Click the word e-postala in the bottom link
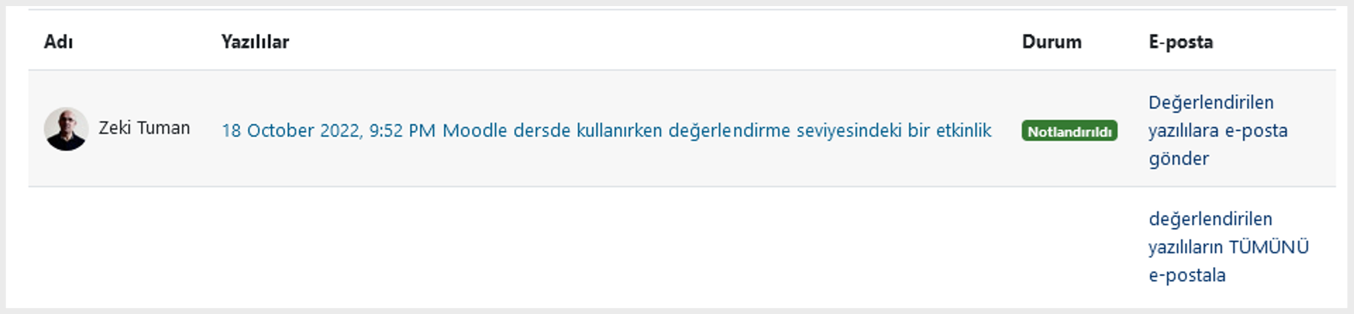The image size is (1354, 314). pos(1187,276)
